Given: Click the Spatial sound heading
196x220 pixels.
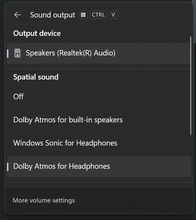Looking at the screenshot, I should click(36, 77).
